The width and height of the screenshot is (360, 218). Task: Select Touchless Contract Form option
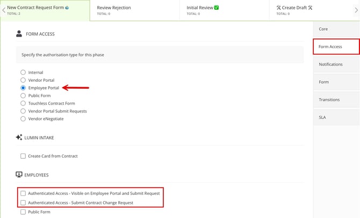click(23, 103)
